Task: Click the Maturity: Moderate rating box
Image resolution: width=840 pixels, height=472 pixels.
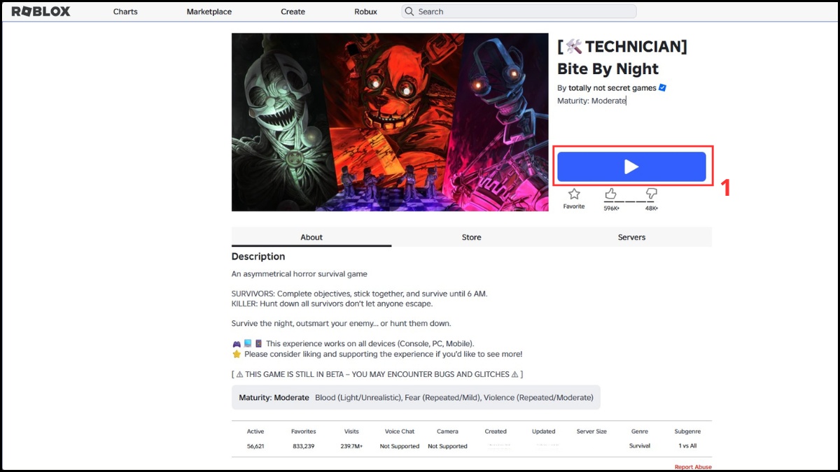Action: pos(416,397)
